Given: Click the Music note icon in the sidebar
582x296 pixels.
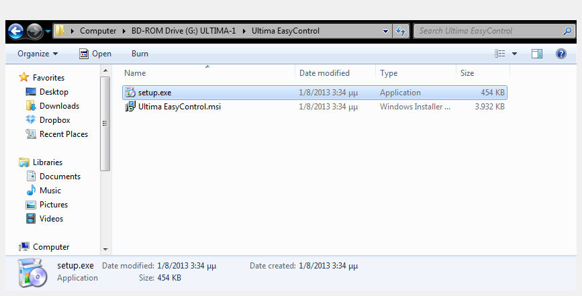Looking at the screenshot, I should [31, 191].
